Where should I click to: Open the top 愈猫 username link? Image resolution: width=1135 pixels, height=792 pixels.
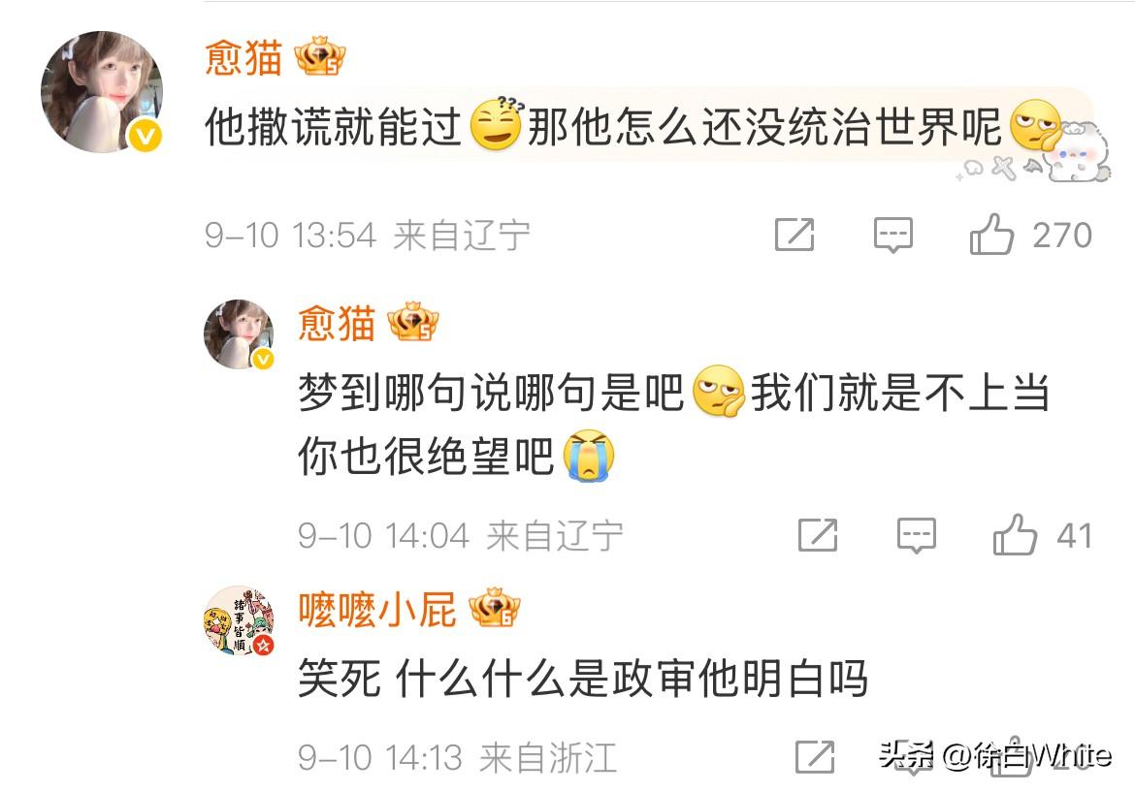click(x=243, y=57)
